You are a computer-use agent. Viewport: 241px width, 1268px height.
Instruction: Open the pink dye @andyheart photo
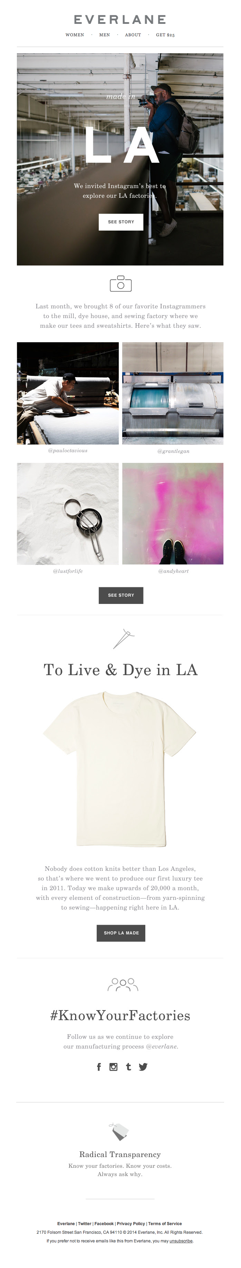point(173,513)
